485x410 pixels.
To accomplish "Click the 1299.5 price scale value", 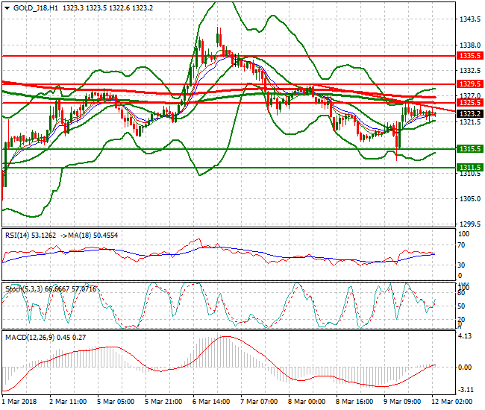I will click(x=470, y=224).
